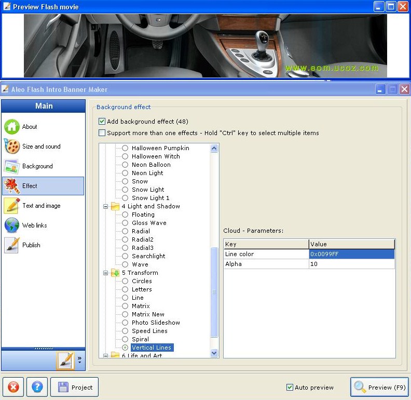Toggle Add background effect checkbox
Image resolution: width=411 pixels, height=400 pixels.
point(102,121)
